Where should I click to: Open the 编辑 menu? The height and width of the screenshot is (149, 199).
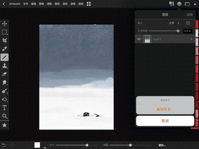point(33,4)
